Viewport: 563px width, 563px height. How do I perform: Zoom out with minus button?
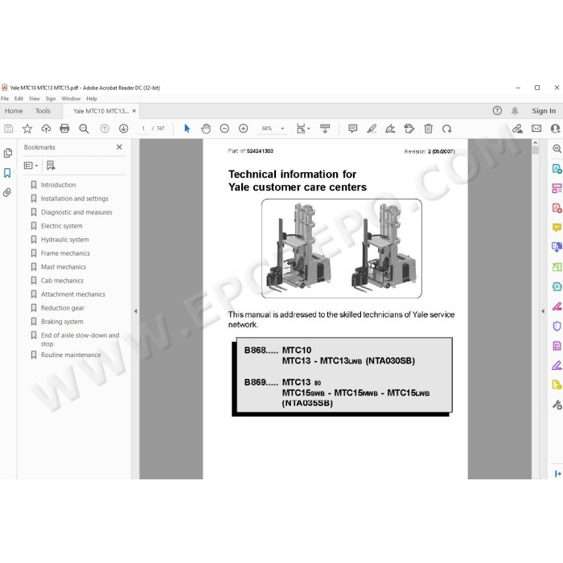tap(224, 129)
